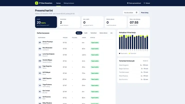Select the YP avatar for Yoga Pratama

click(x=40, y=86)
